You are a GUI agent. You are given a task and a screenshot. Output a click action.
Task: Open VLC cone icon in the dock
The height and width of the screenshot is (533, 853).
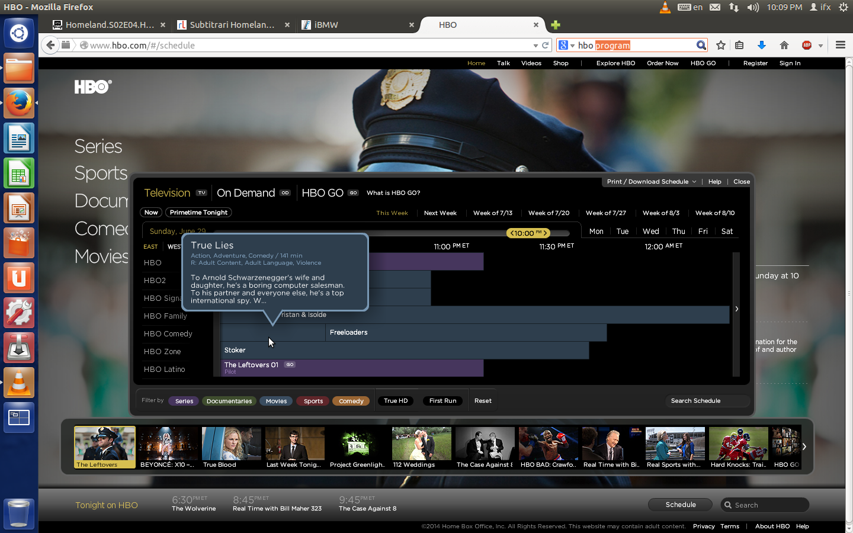coord(19,383)
